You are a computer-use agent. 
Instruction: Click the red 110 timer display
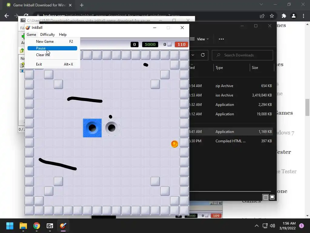(x=181, y=44)
